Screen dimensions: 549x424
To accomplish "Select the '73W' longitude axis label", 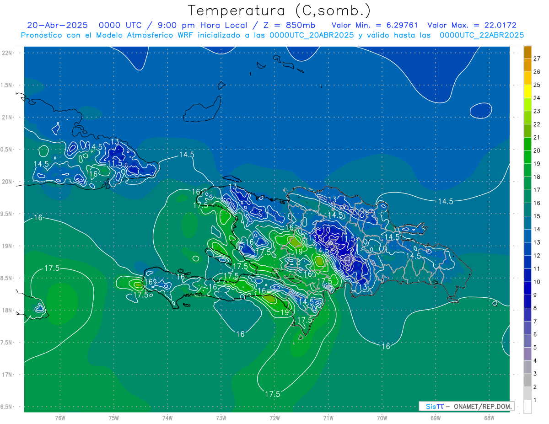I will 221,418.
